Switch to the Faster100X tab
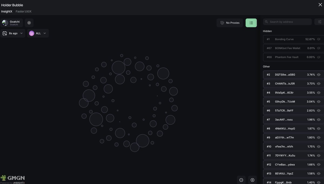Image resolution: width=324 pixels, height=184 pixels. click(23, 11)
